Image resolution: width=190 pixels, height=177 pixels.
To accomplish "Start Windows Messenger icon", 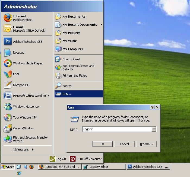I will point(8,106).
